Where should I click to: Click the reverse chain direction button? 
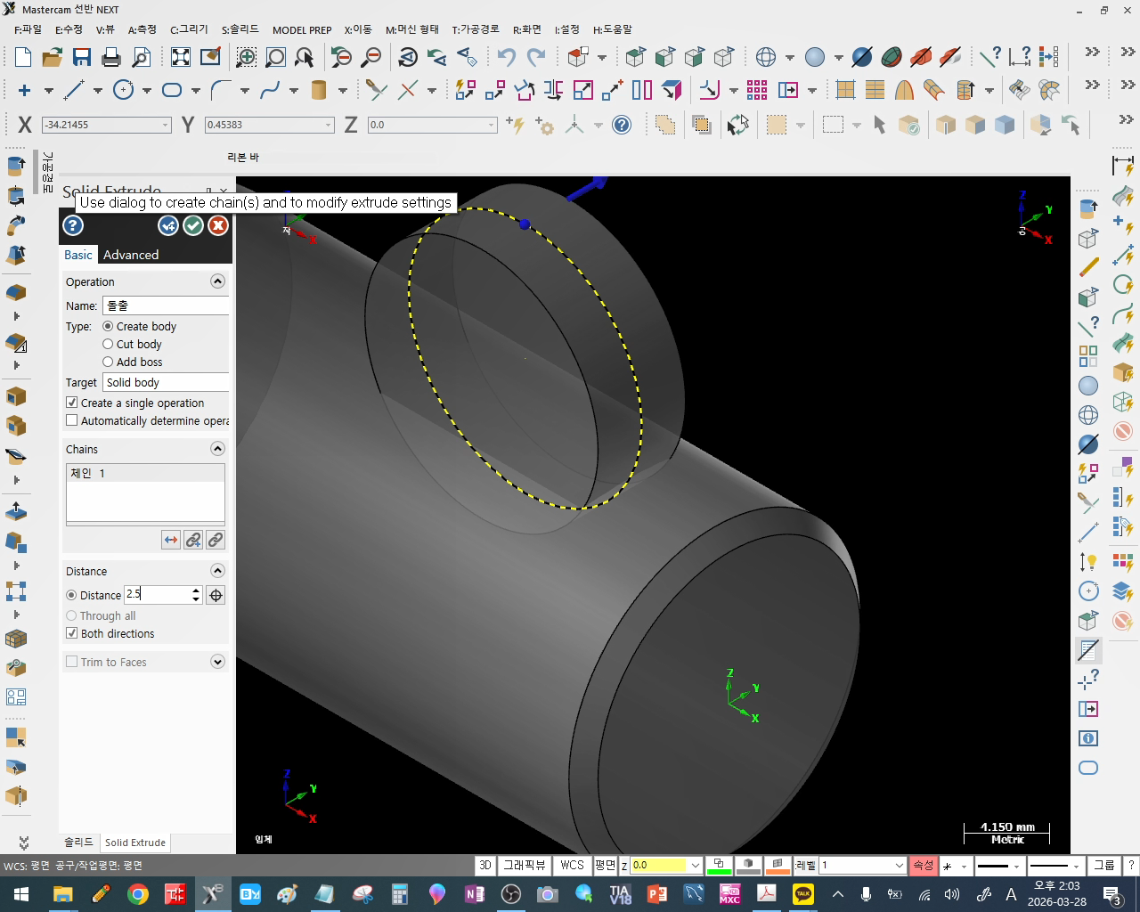(x=171, y=540)
